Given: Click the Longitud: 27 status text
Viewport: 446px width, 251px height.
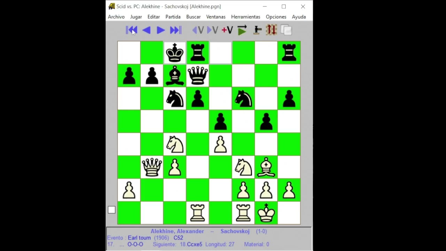Looking at the screenshot, I should pos(220,244).
